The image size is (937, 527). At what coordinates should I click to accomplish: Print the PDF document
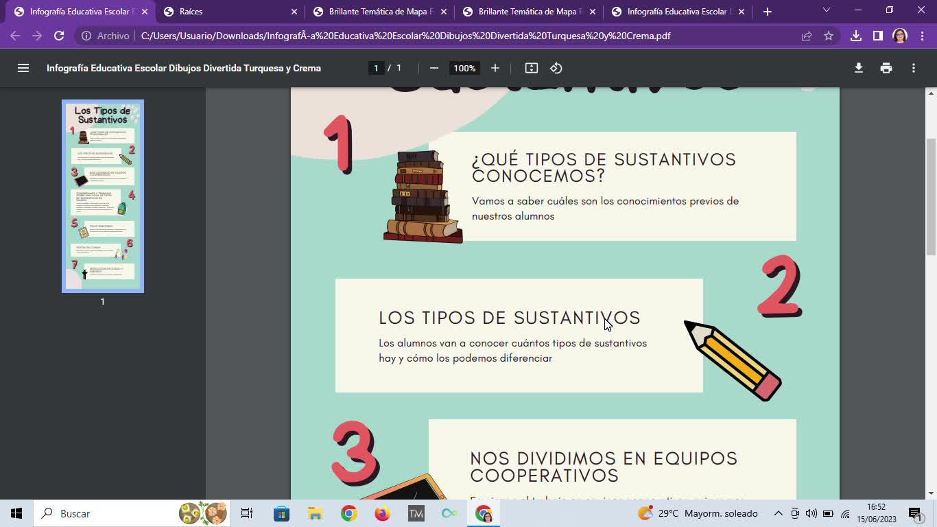pos(886,68)
